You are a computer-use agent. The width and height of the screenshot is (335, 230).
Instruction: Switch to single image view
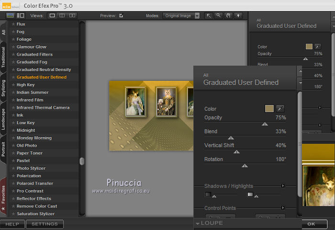(x=52, y=16)
